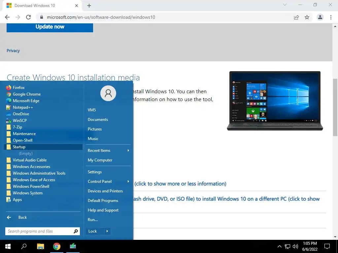This screenshot has height=253, width=338.
Task: Click the taskbar clock showing 1:05 PM
Action: tap(310, 246)
